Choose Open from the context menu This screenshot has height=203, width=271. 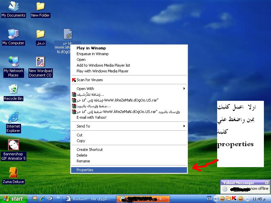129,60
